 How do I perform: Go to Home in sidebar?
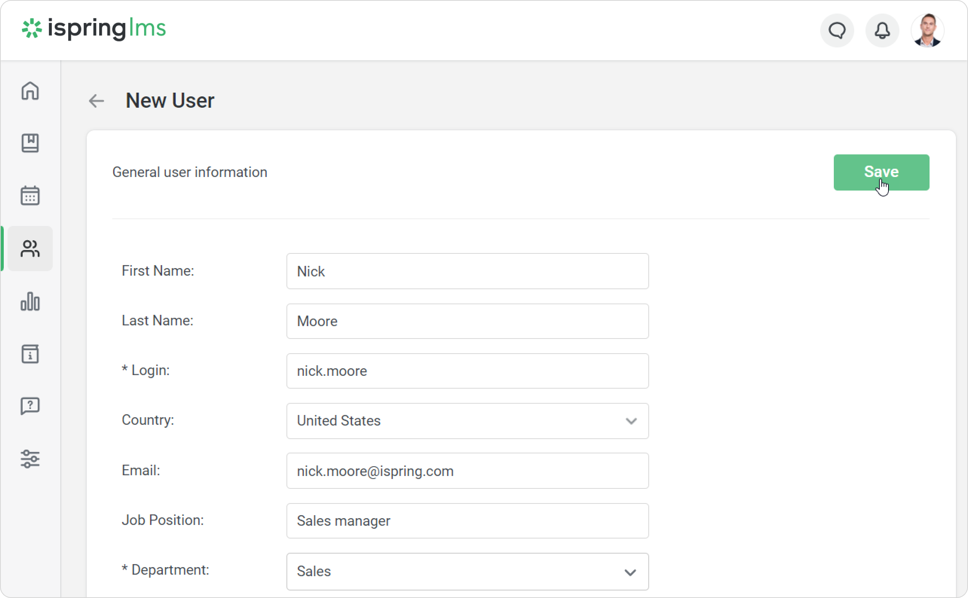[x=30, y=91]
